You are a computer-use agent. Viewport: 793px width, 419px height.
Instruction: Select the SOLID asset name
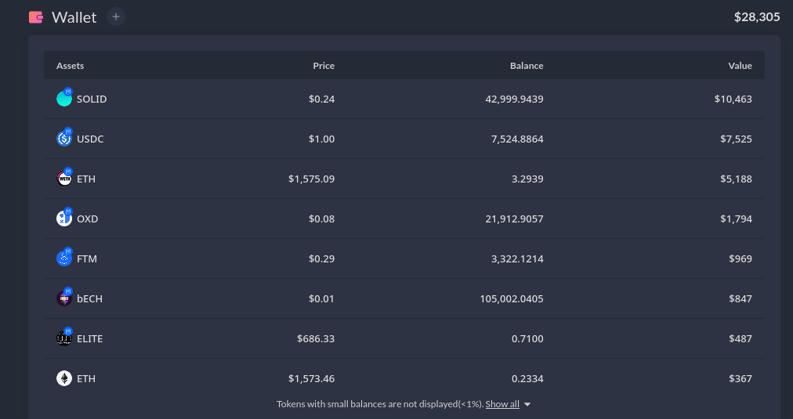coord(92,99)
